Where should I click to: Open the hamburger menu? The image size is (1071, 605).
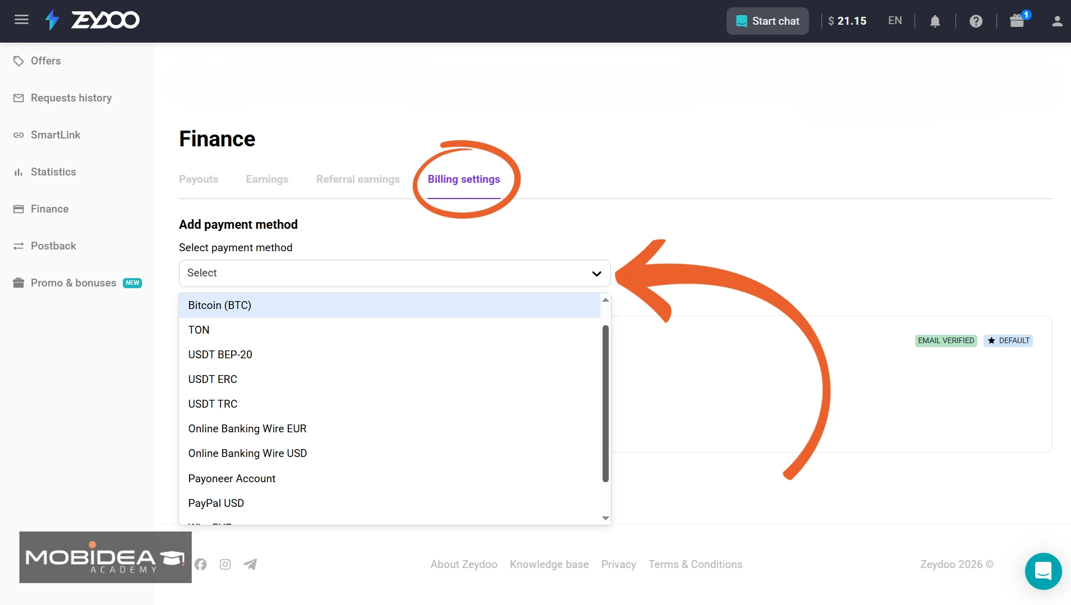21,20
